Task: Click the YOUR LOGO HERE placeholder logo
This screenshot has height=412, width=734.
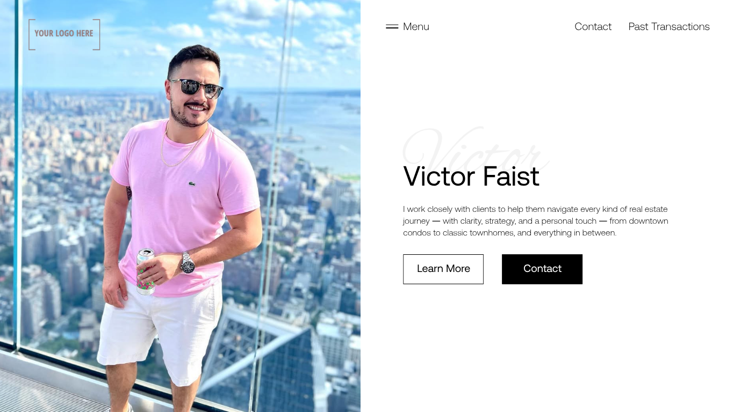Action: pos(64,34)
